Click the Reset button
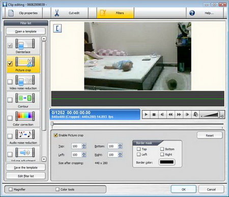Screen dimensions: 229x197 (210, 135)
